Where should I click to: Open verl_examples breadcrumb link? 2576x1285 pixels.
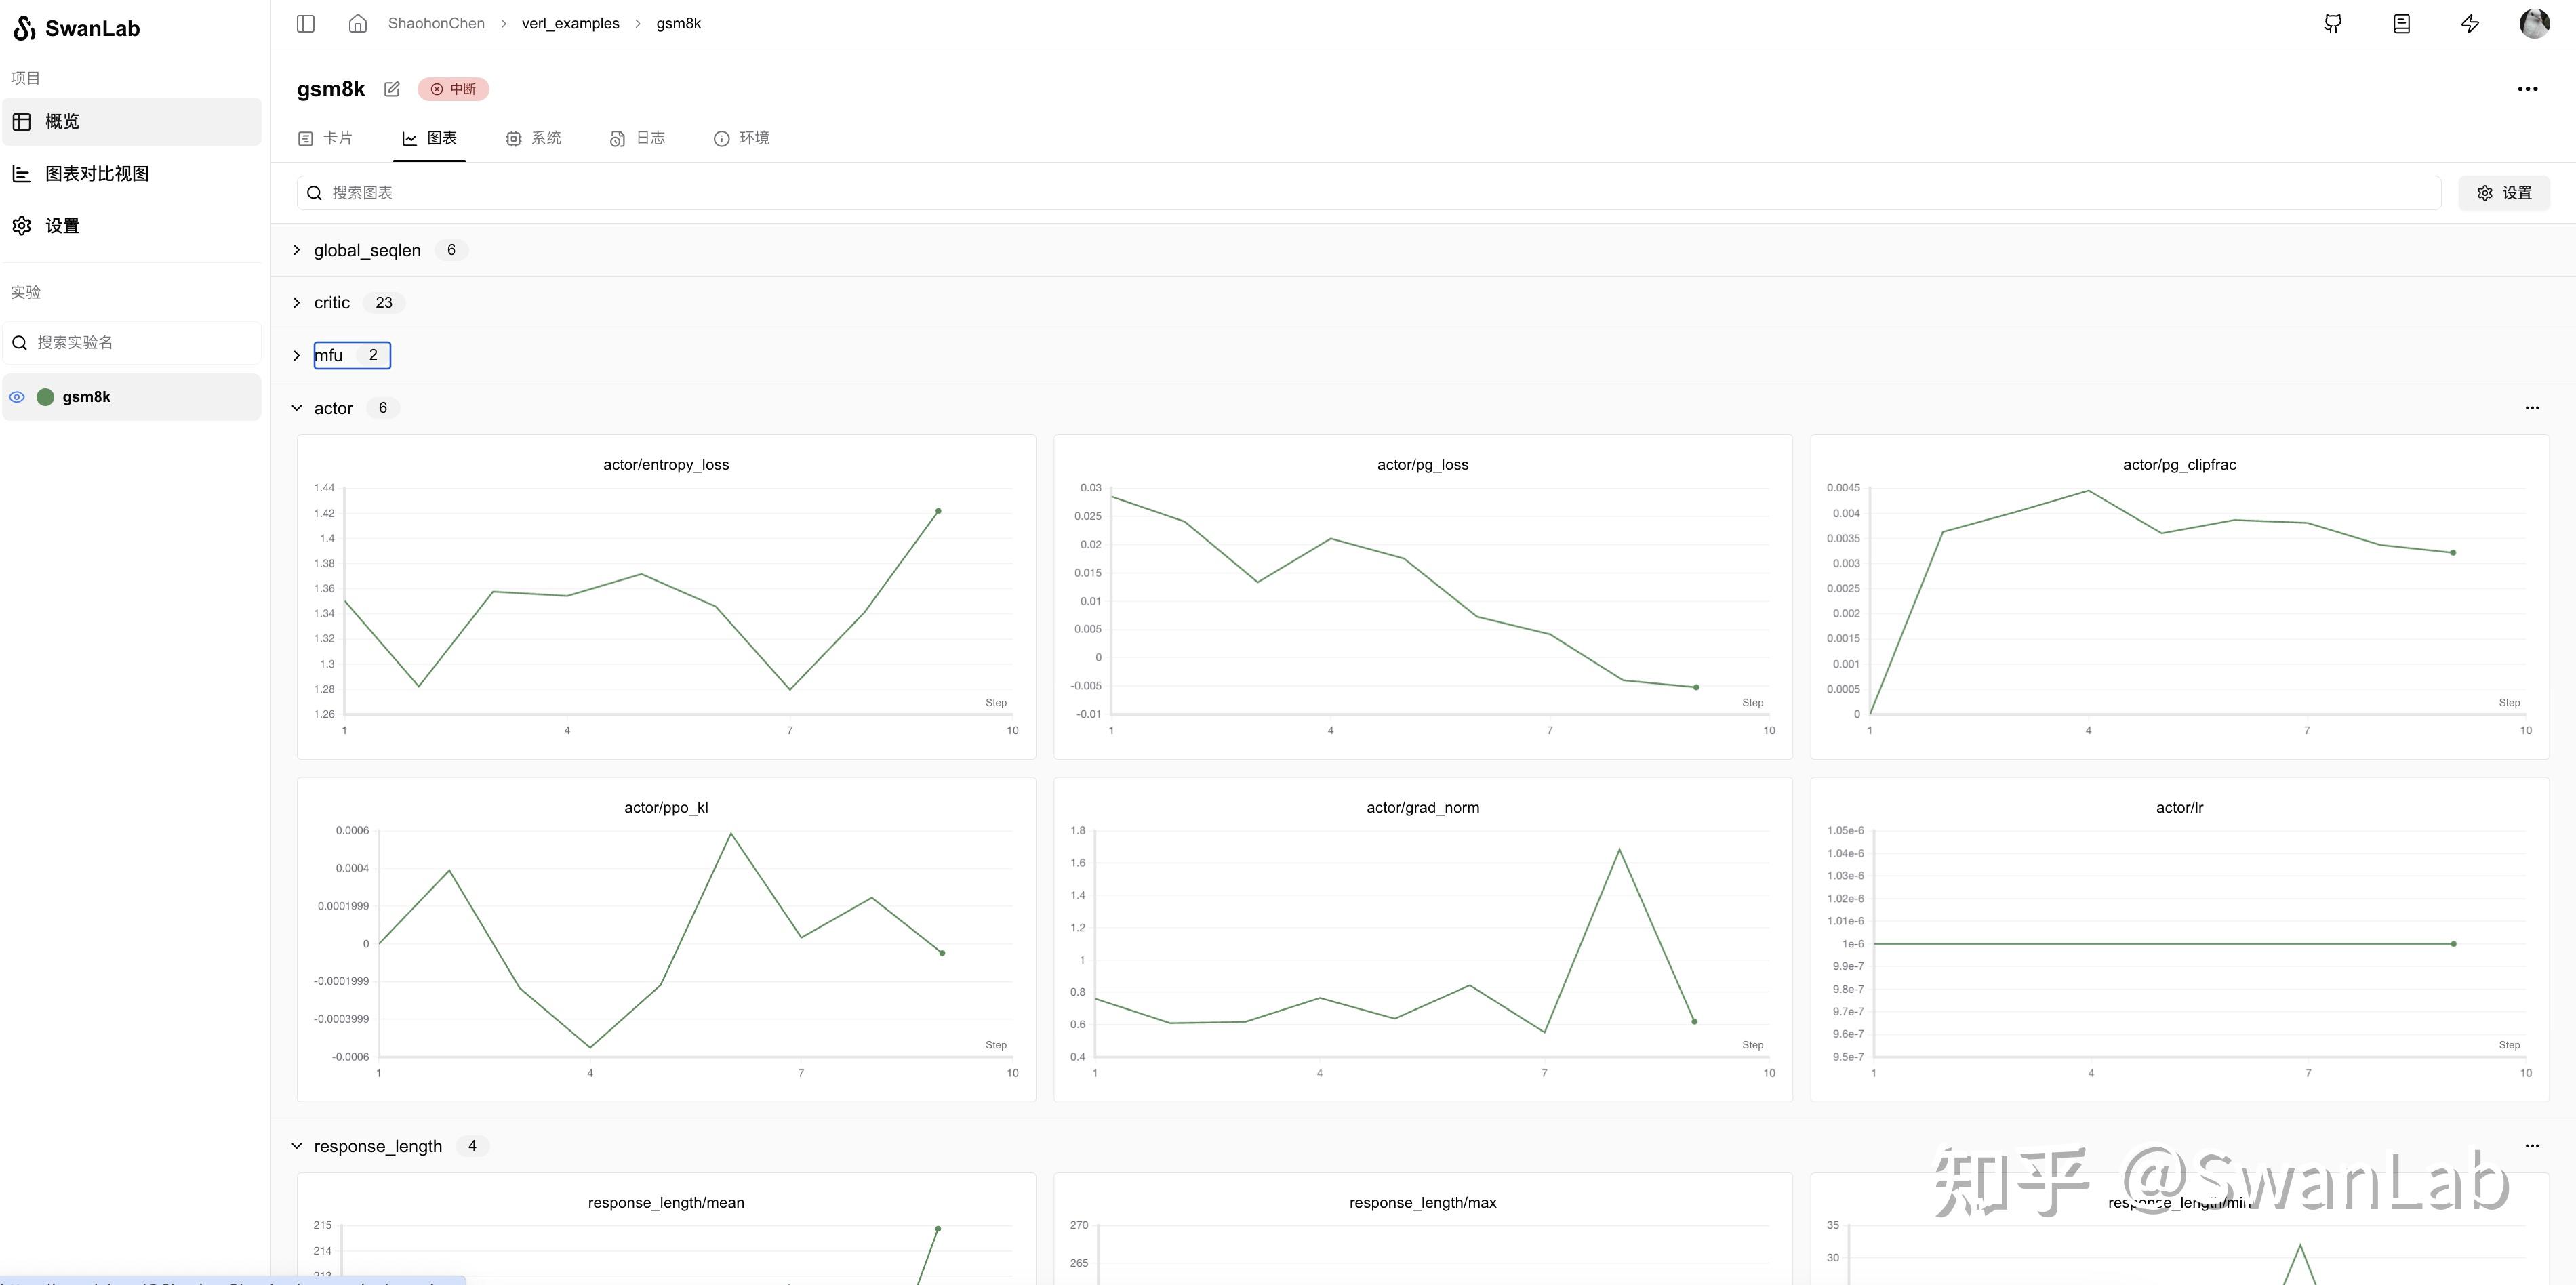570,23
